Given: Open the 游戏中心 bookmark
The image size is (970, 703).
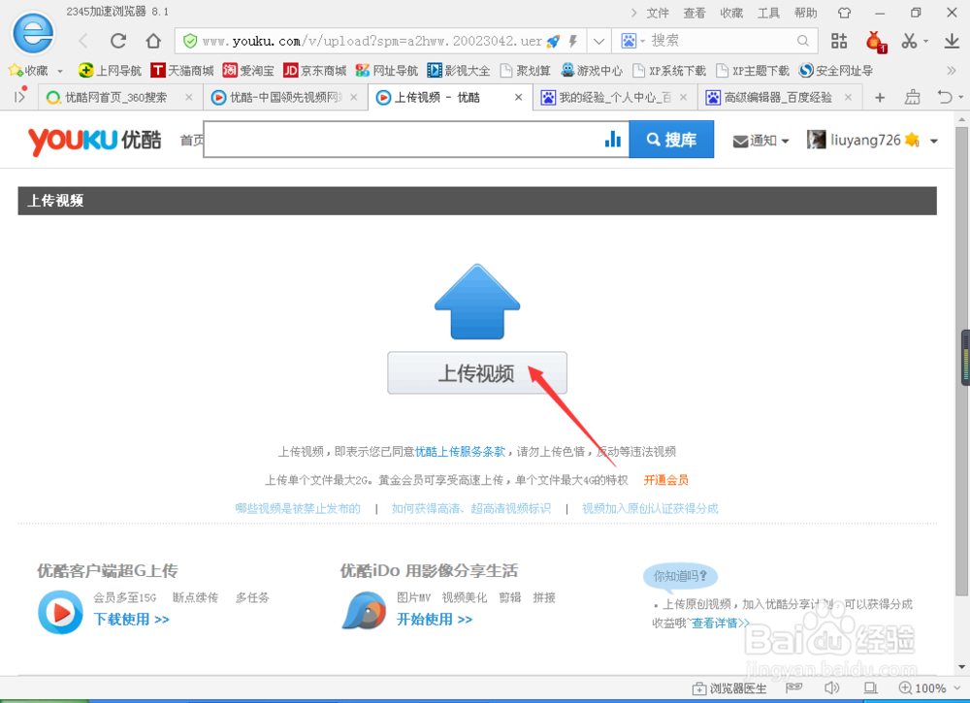Looking at the screenshot, I should point(592,71).
